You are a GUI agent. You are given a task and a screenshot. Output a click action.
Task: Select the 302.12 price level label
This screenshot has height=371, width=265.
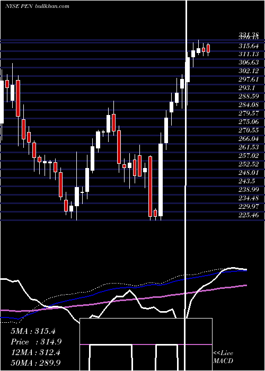[249, 71]
